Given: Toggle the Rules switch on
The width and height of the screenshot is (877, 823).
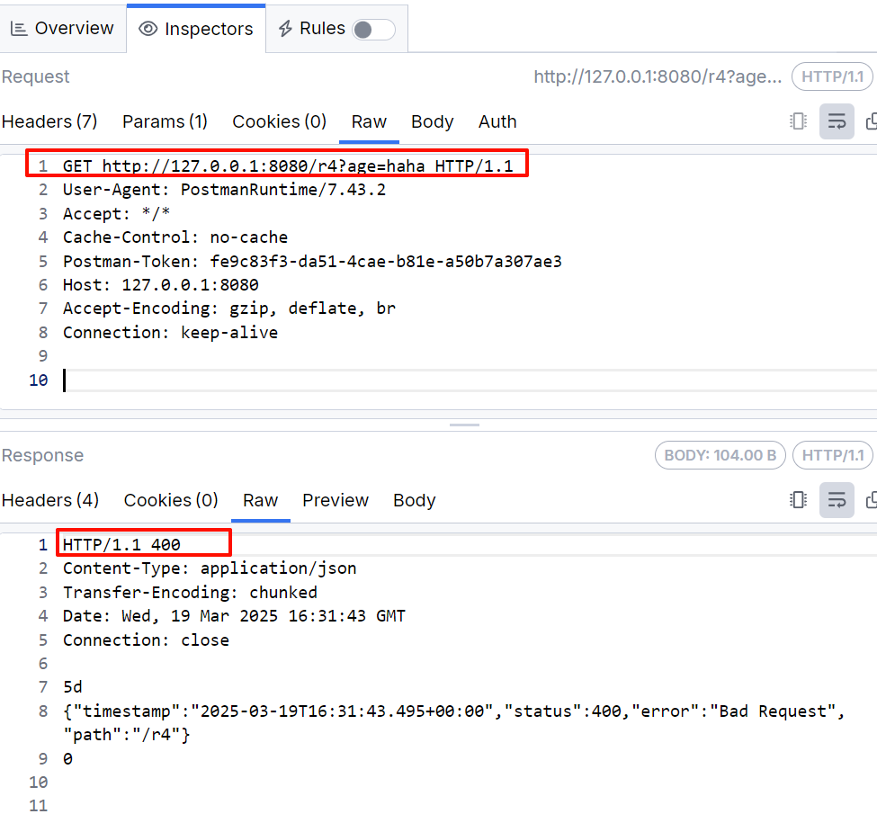Looking at the screenshot, I should pos(373,30).
